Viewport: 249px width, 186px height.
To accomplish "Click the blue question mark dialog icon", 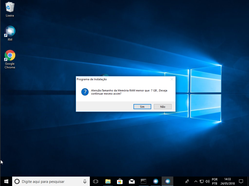I will click(x=85, y=92).
